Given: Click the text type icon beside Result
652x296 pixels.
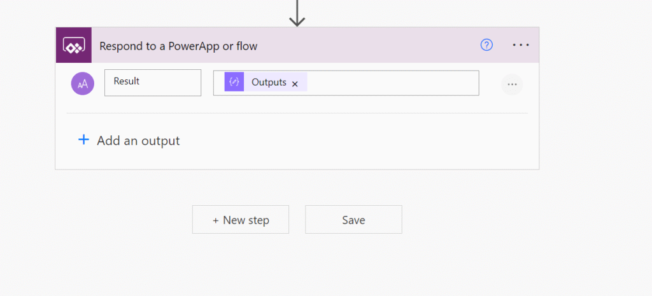Looking at the screenshot, I should [x=83, y=83].
